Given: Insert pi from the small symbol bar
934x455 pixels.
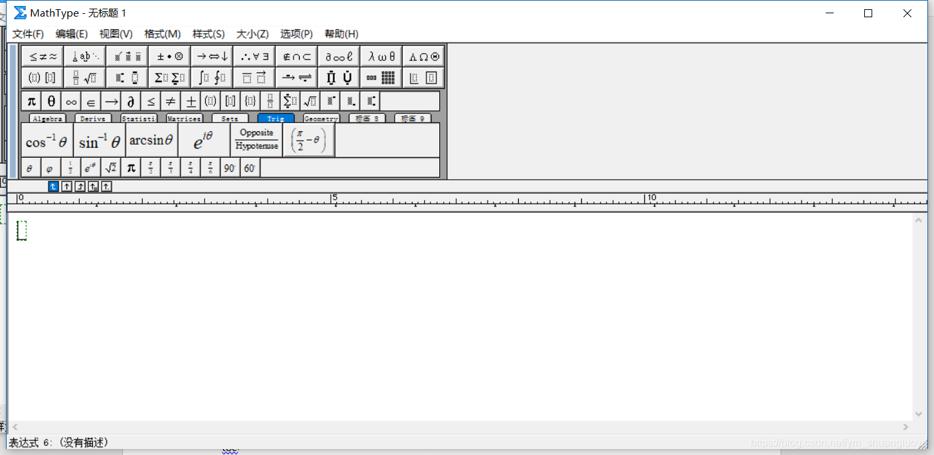Looking at the screenshot, I should [x=31, y=101].
